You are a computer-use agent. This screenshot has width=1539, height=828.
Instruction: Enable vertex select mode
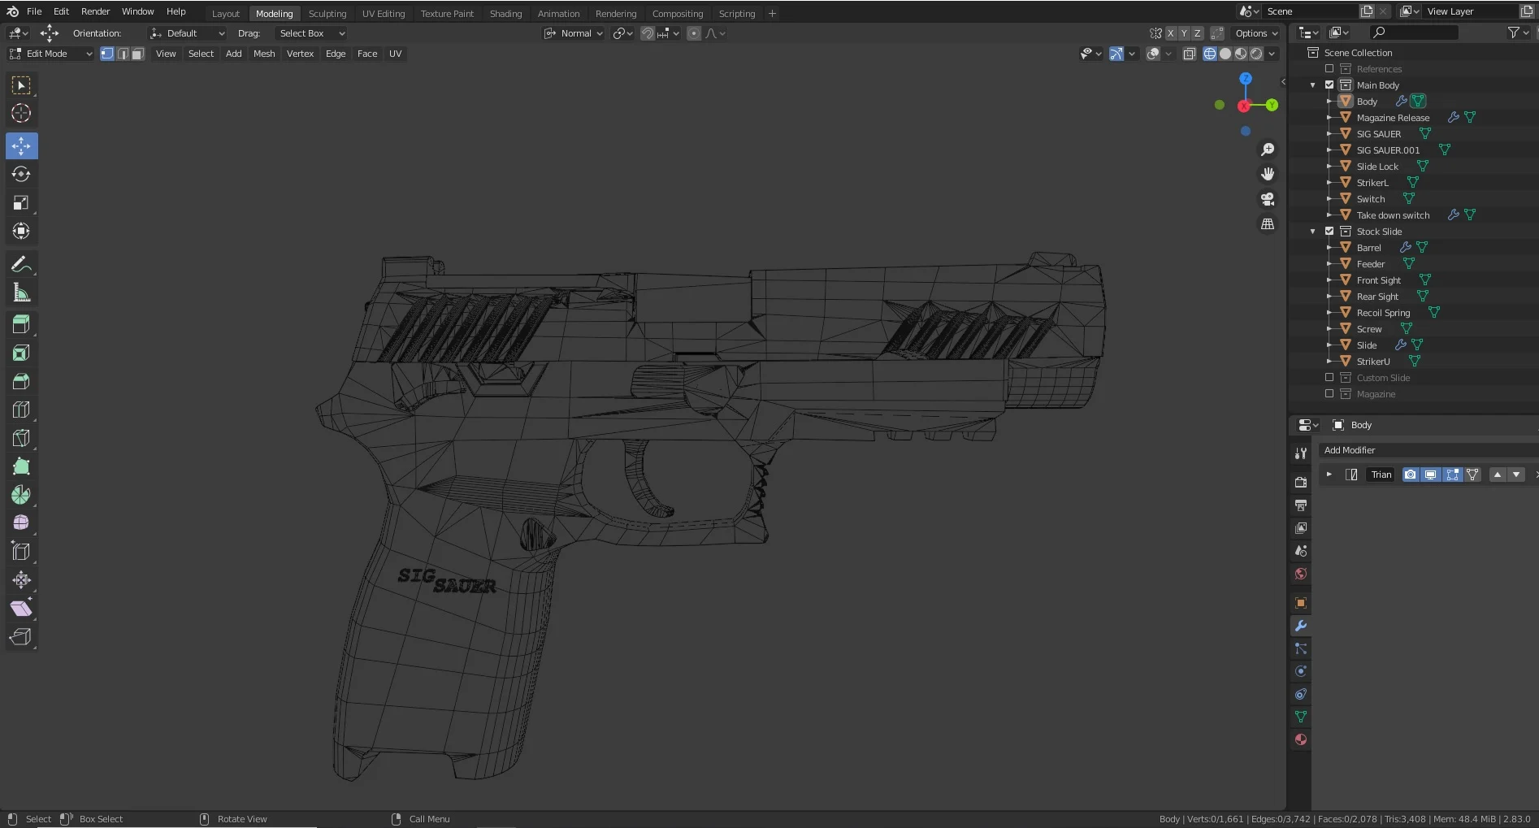point(107,54)
